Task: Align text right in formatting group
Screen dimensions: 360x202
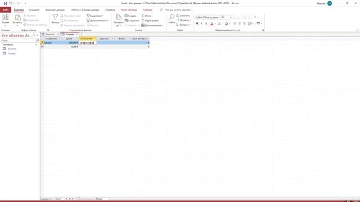Action: pos(244,24)
